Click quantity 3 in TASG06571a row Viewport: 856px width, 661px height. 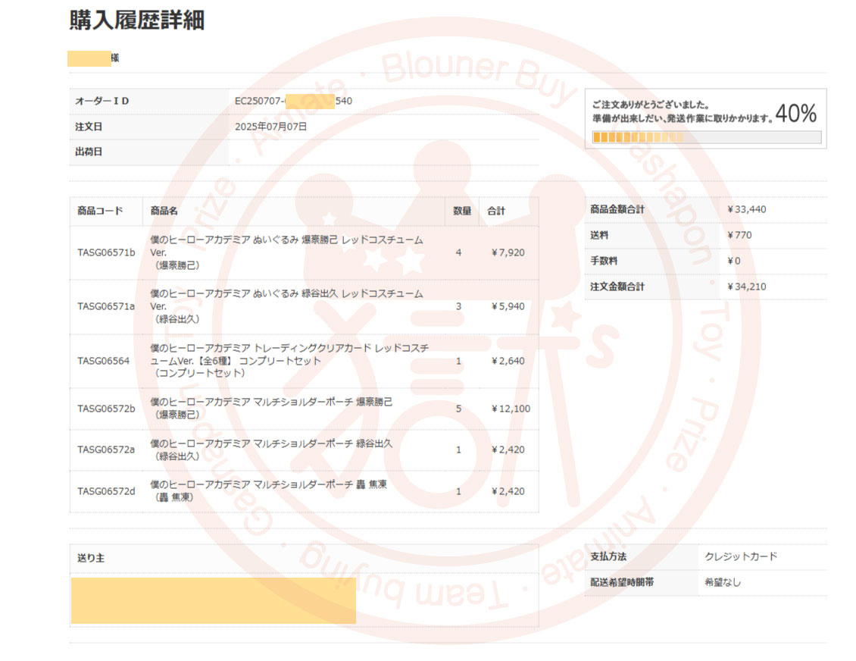tap(458, 306)
